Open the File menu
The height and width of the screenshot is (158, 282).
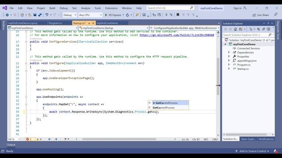point(11,8)
